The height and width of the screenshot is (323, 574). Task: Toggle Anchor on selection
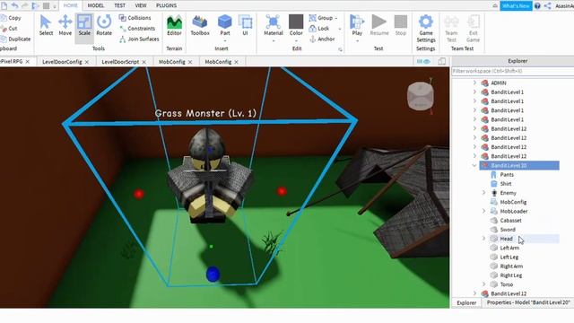click(322, 39)
